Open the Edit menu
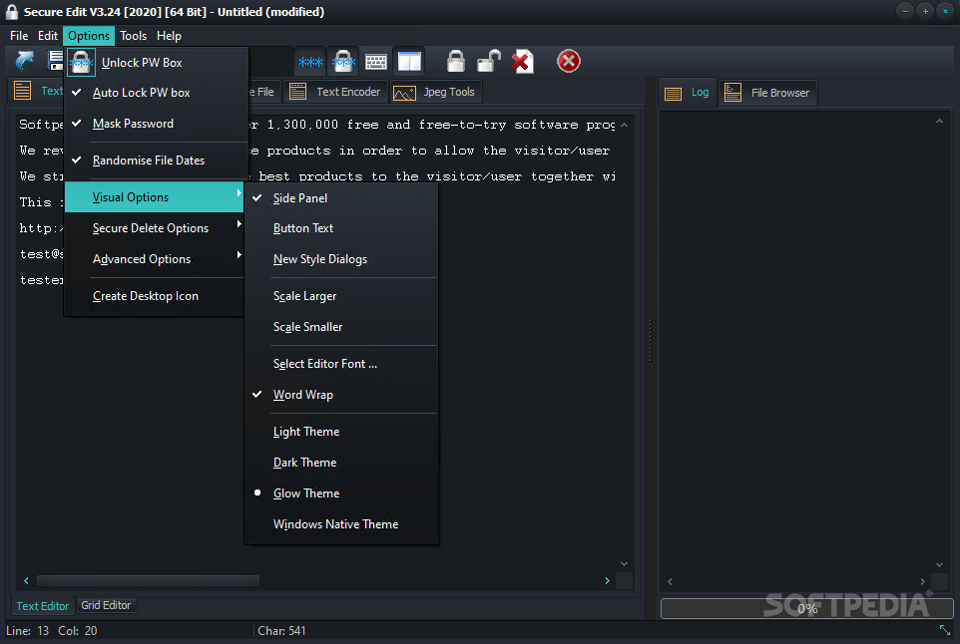The image size is (960, 644). [x=48, y=36]
